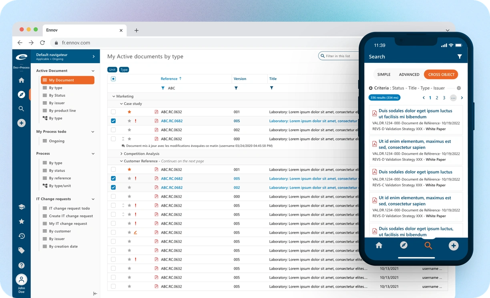The width and height of the screenshot is (490, 298).
Task: Go to results page 2 on phone
Action: point(437,98)
